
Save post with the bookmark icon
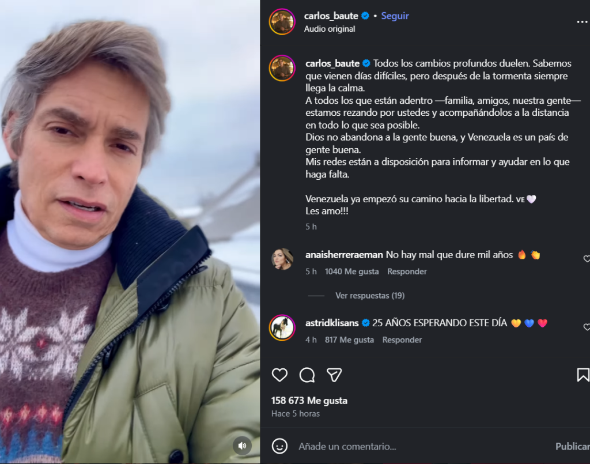[583, 375]
